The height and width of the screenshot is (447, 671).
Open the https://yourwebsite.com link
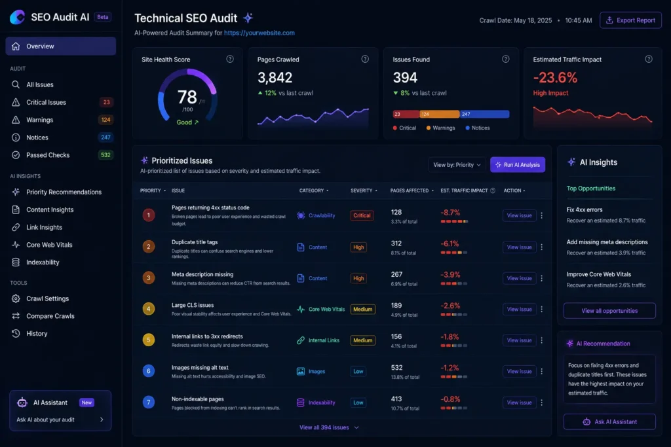pos(259,33)
